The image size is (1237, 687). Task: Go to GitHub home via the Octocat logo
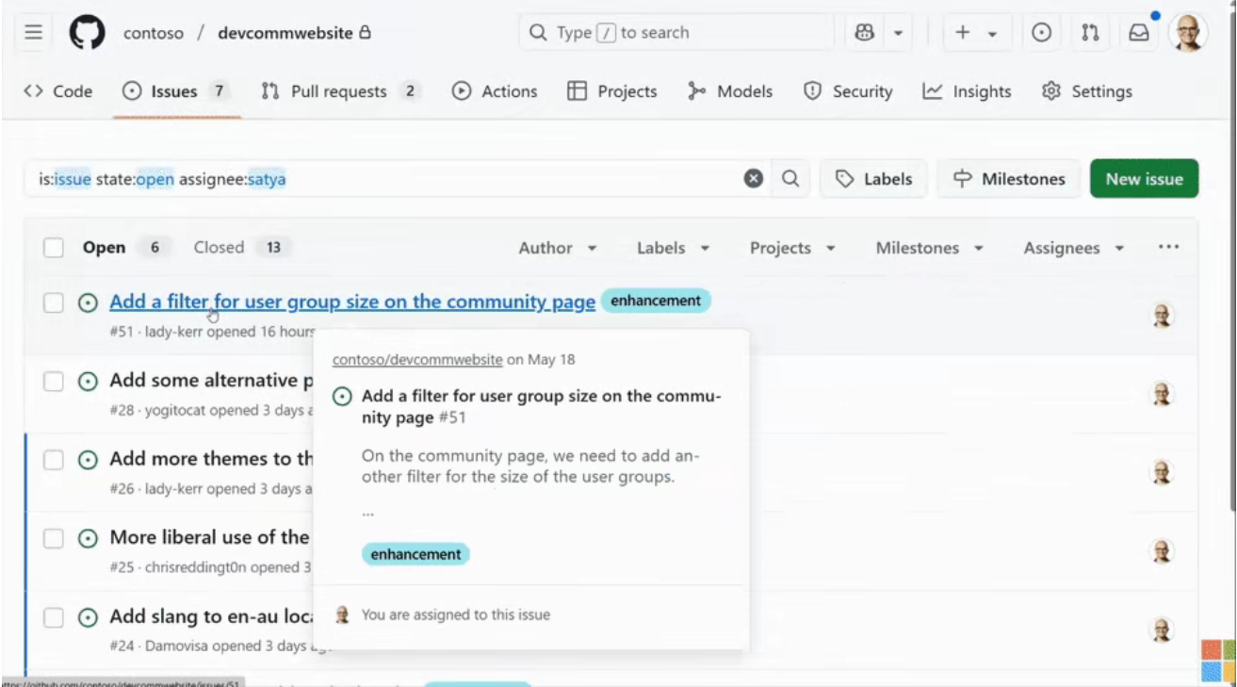click(87, 33)
